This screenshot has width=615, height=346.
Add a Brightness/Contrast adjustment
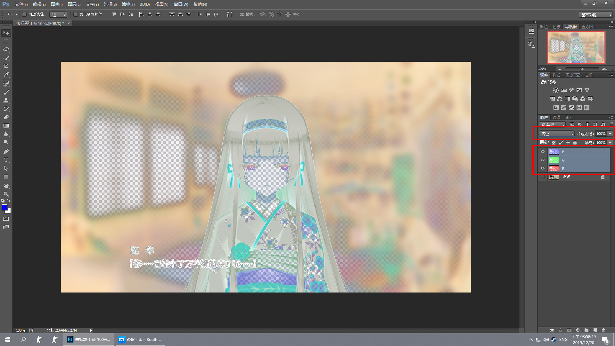coord(556,90)
